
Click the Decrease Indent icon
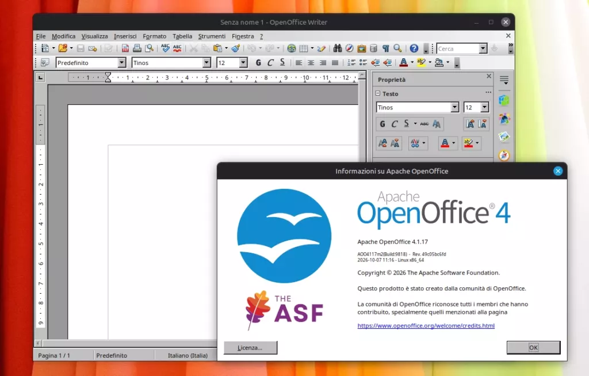coord(375,62)
